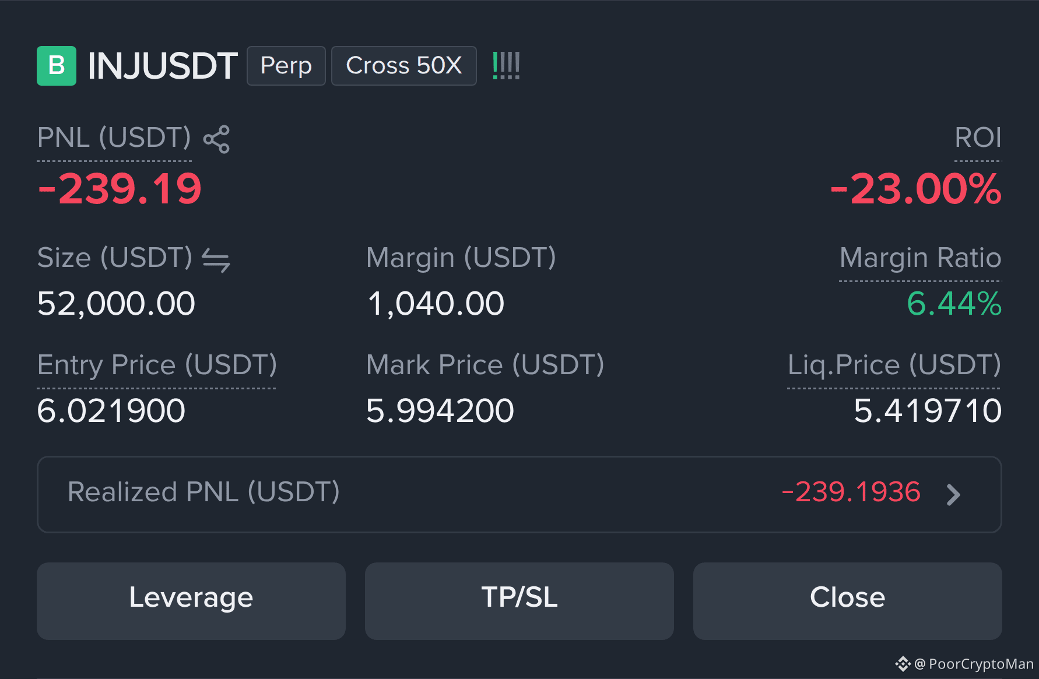Open the Cross 50X margin mode selector
This screenshot has width=1039, height=679.
pos(404,66)
